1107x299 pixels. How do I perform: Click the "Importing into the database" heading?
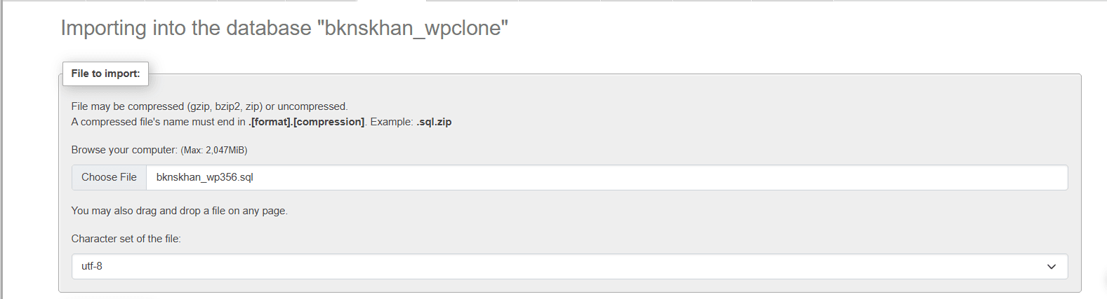point(186,28)
